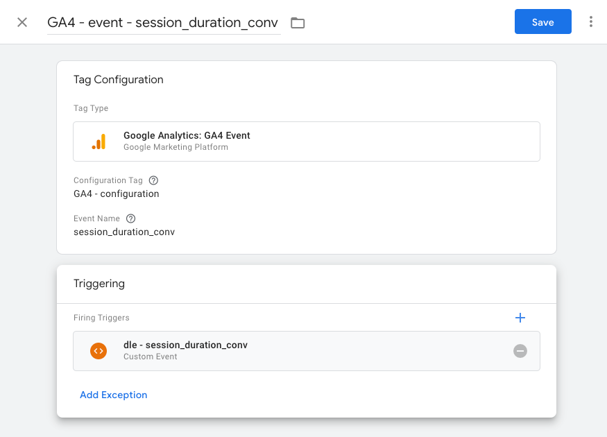Select the Google Analytics: GA4 Event tag type
The width and height of the screenshot is (607, 437).
click(306, 142)
